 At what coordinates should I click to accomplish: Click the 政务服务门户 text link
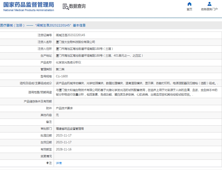(x=210, y=9)
